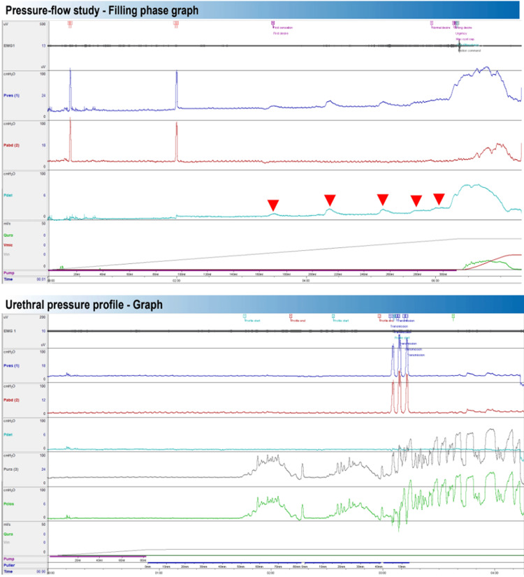Screen dimensions: 524x577
Task: Select the Pves (1) channel label in filling graph
Action: (11, 95)
